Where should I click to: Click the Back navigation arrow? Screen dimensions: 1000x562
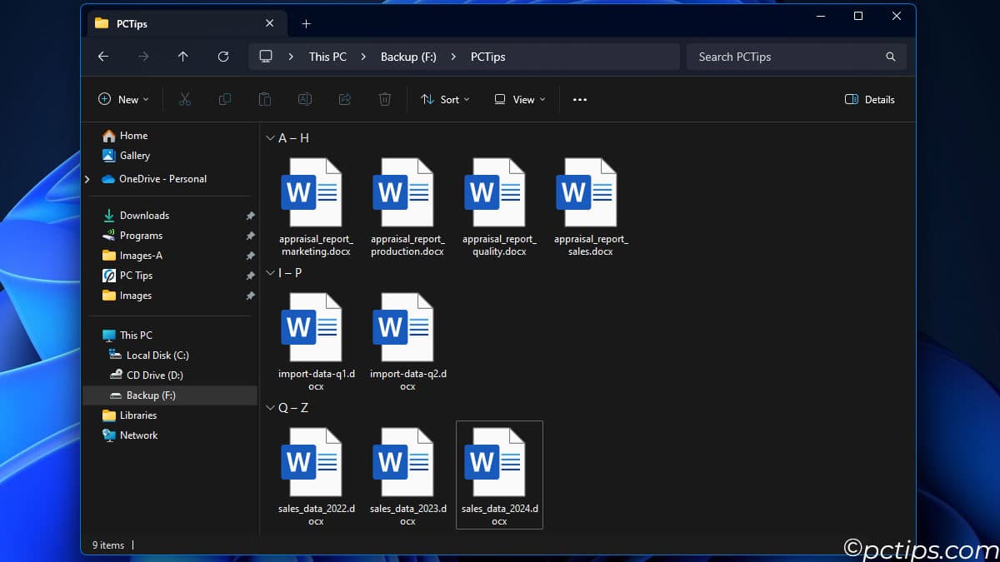102,57
